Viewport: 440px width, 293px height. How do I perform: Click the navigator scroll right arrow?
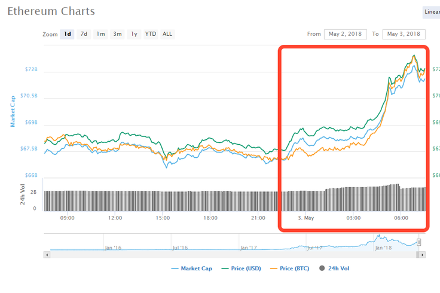(x=422, y=255)
